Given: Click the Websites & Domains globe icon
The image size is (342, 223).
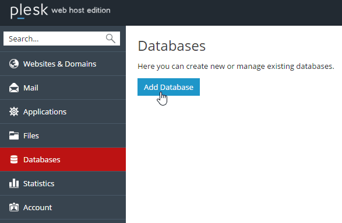Looking at the screenshot, I should click(14, 64).
